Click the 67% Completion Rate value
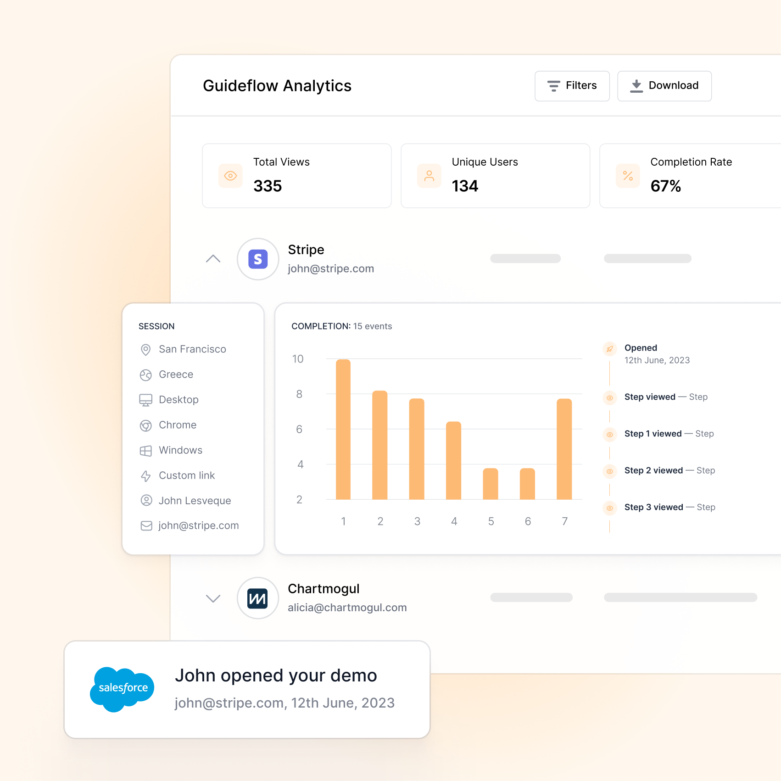The image size is (781, 781). pyautogui.click(x=666, y=186)
